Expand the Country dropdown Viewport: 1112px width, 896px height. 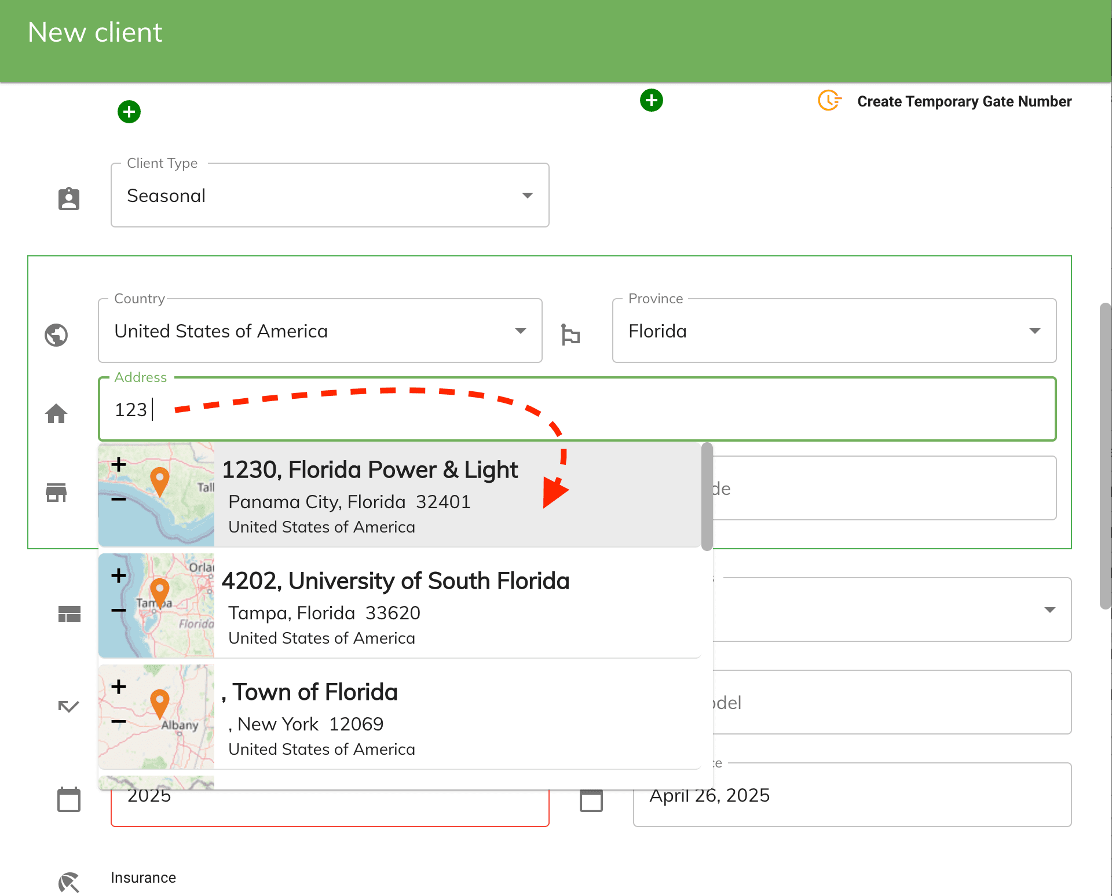coord(320,331)
